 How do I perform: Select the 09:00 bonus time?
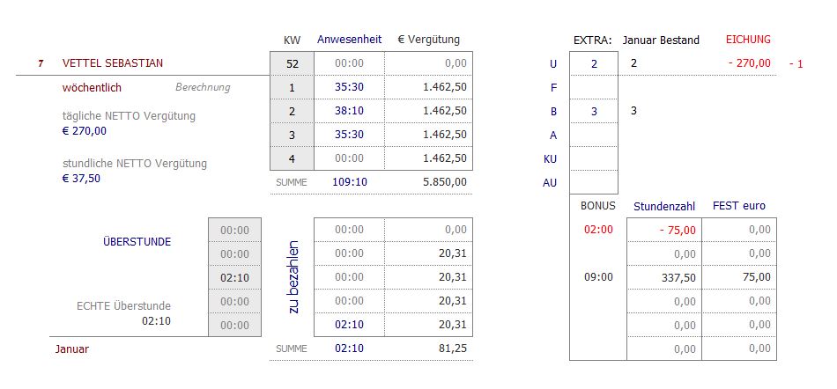[598, 277]
